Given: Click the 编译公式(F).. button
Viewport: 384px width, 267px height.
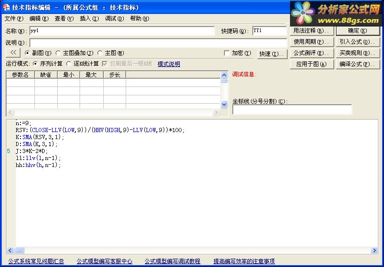Looking at the screenshot, I should pyautogui.click(x=358, y=64).
